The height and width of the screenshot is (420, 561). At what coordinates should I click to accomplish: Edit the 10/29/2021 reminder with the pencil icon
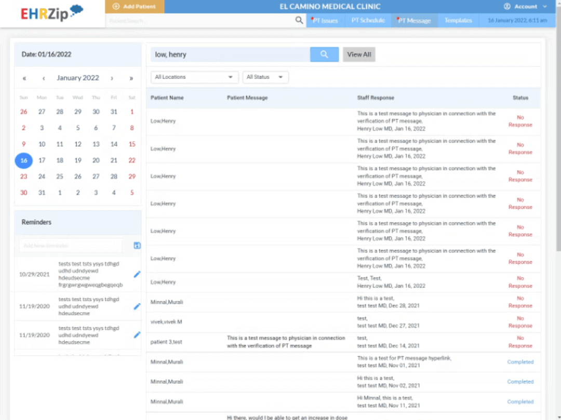click(137, 274)
